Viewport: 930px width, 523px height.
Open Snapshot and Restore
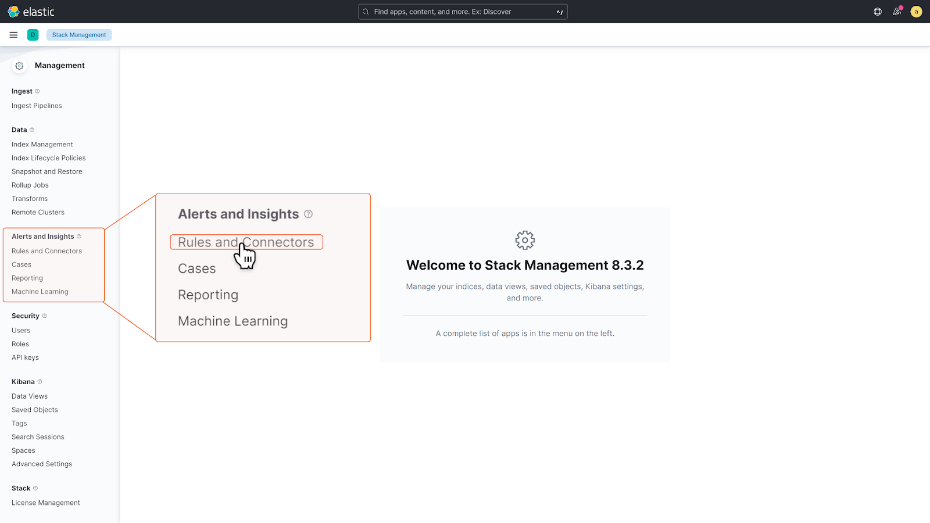coord(47,171)
